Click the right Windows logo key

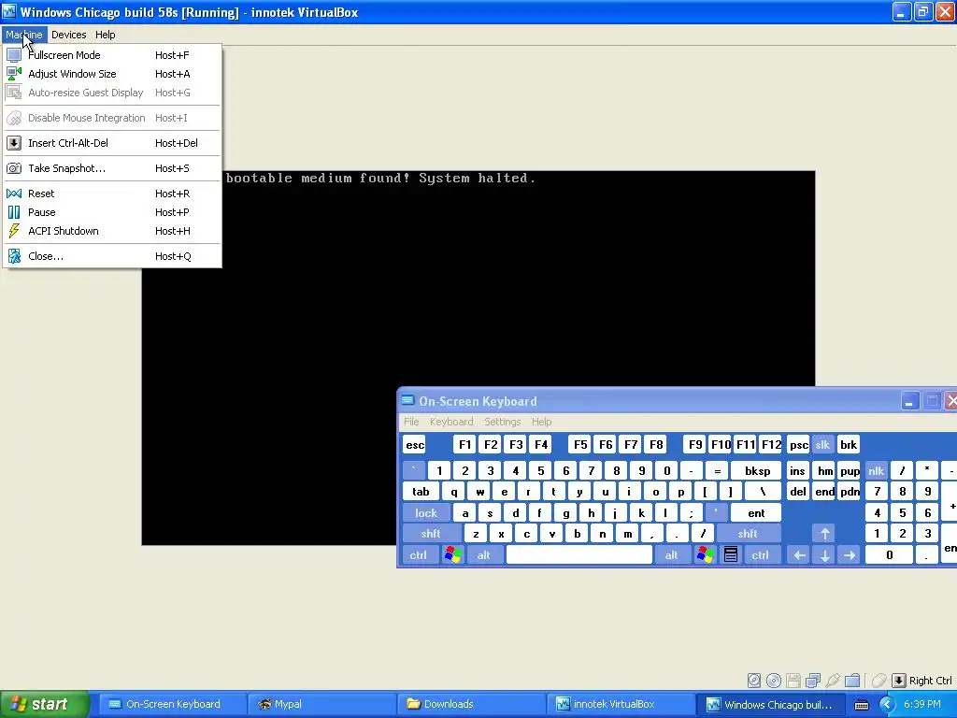(705, 555)
